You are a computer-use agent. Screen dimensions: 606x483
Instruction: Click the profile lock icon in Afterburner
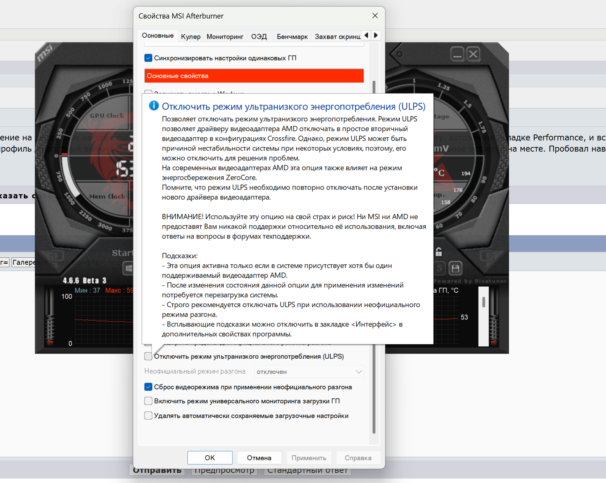439,251
